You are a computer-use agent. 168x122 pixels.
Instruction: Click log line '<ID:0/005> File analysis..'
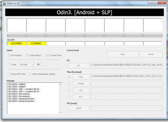point(19,94)
